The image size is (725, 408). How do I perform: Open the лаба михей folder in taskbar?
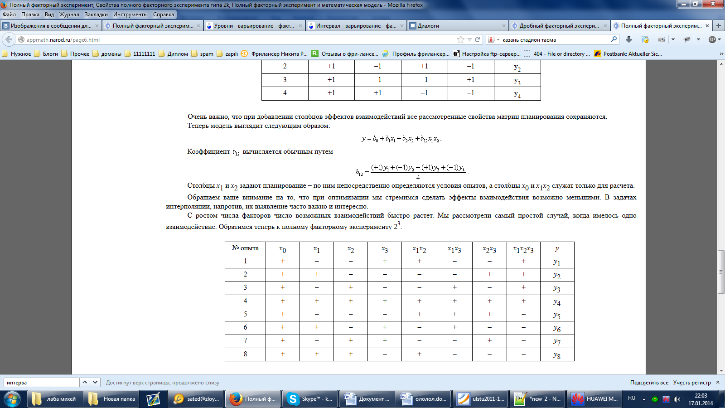point(56,399)
